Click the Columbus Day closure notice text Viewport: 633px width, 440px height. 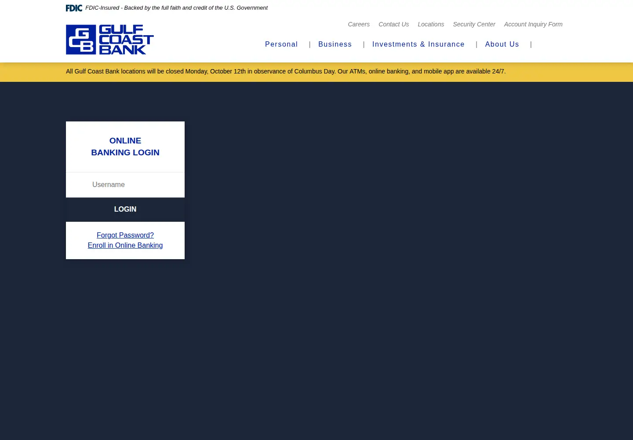coord(286,71)
